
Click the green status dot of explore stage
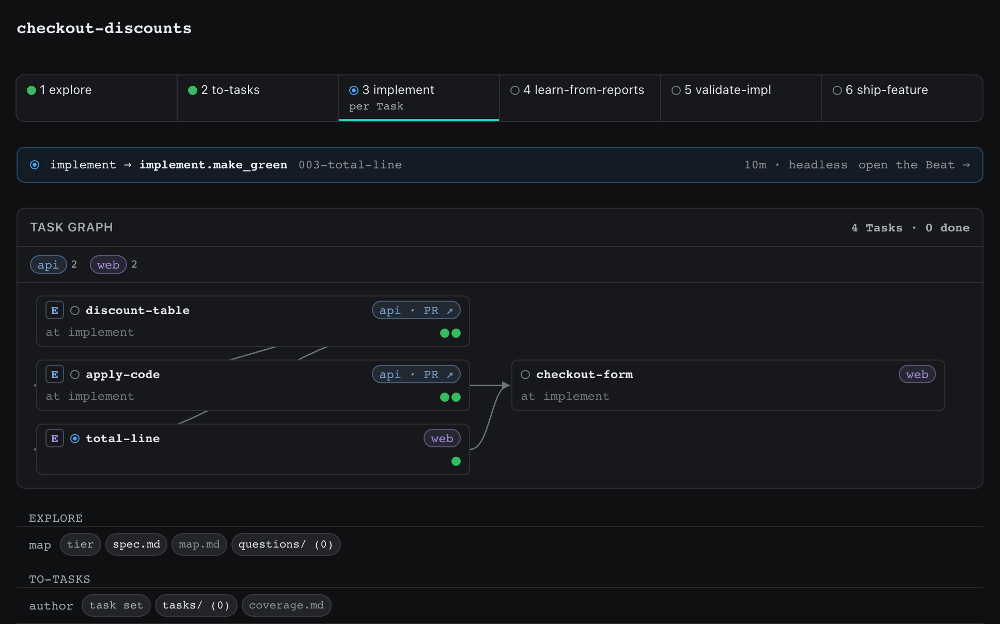click(x=32, y=90)
